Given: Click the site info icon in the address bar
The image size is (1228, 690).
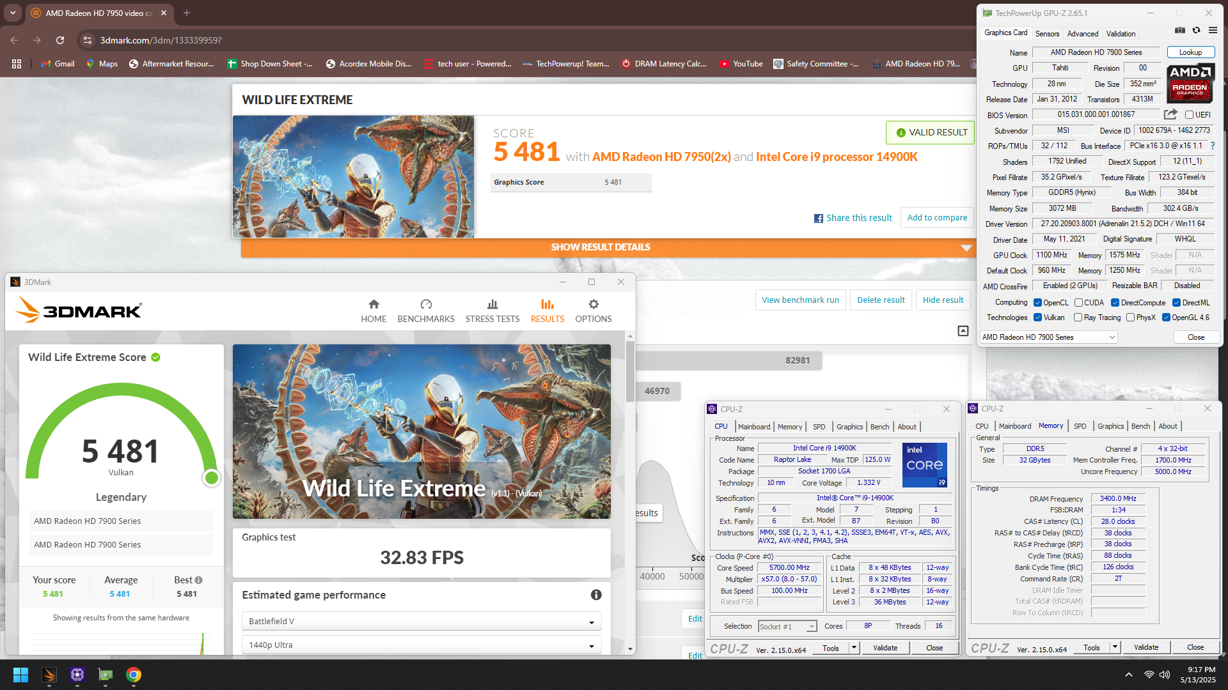Looking at the screenshot, I should tap(88, 40).
